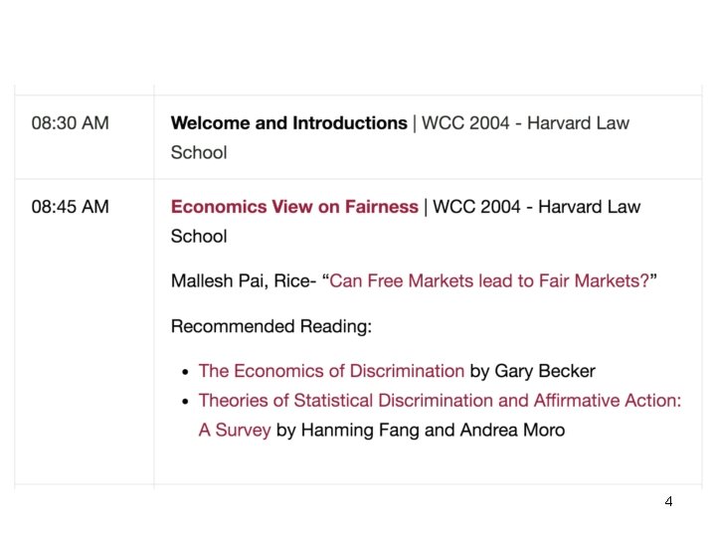
Task: Open Theories of Statistical Discrimination and Affirmative Action link
Action: click(440, 401)
